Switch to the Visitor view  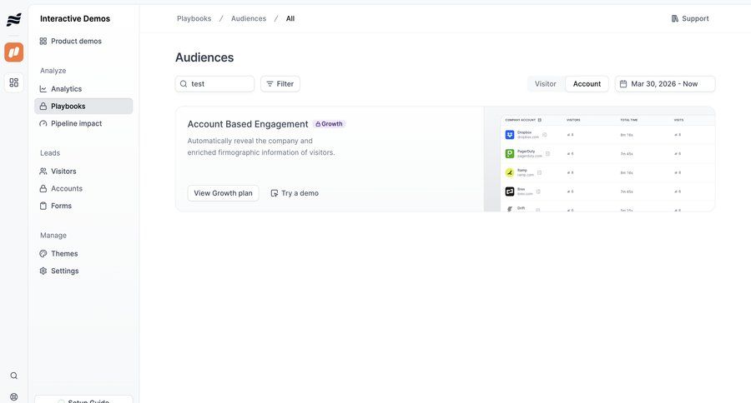(x=546, y=83)
